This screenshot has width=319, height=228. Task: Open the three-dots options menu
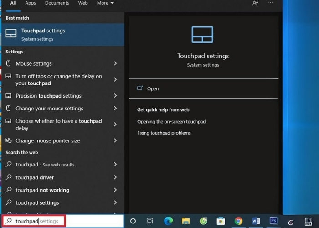271,3
